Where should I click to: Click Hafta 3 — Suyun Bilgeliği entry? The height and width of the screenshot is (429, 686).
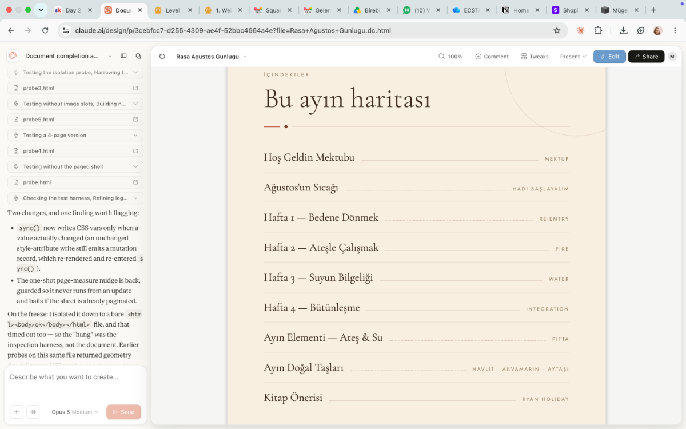coord(318,277)
